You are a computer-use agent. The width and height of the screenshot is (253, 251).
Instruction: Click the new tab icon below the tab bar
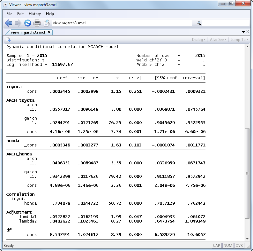click(8, 40)
